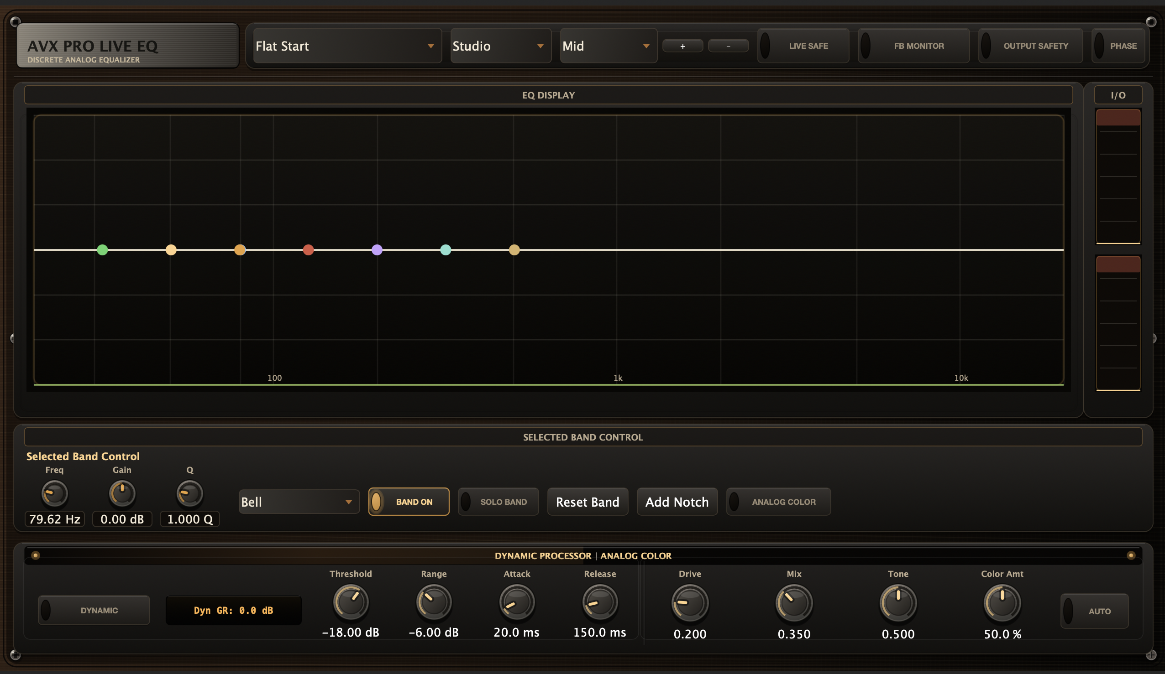Click the lower I/O level meter
1165x674 pixels.
click(x=1118, y=323)
